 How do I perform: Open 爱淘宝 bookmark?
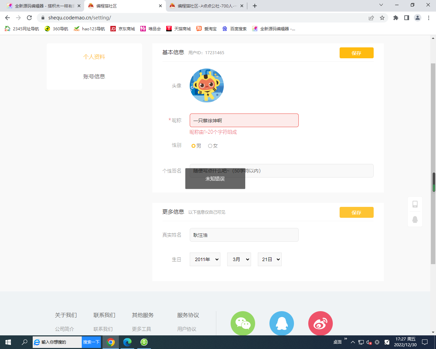pyautogui.click(x=207, y=29)
